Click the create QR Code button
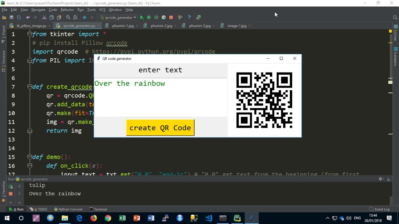The width and height of the screenshot is (399, 224). 160,128
